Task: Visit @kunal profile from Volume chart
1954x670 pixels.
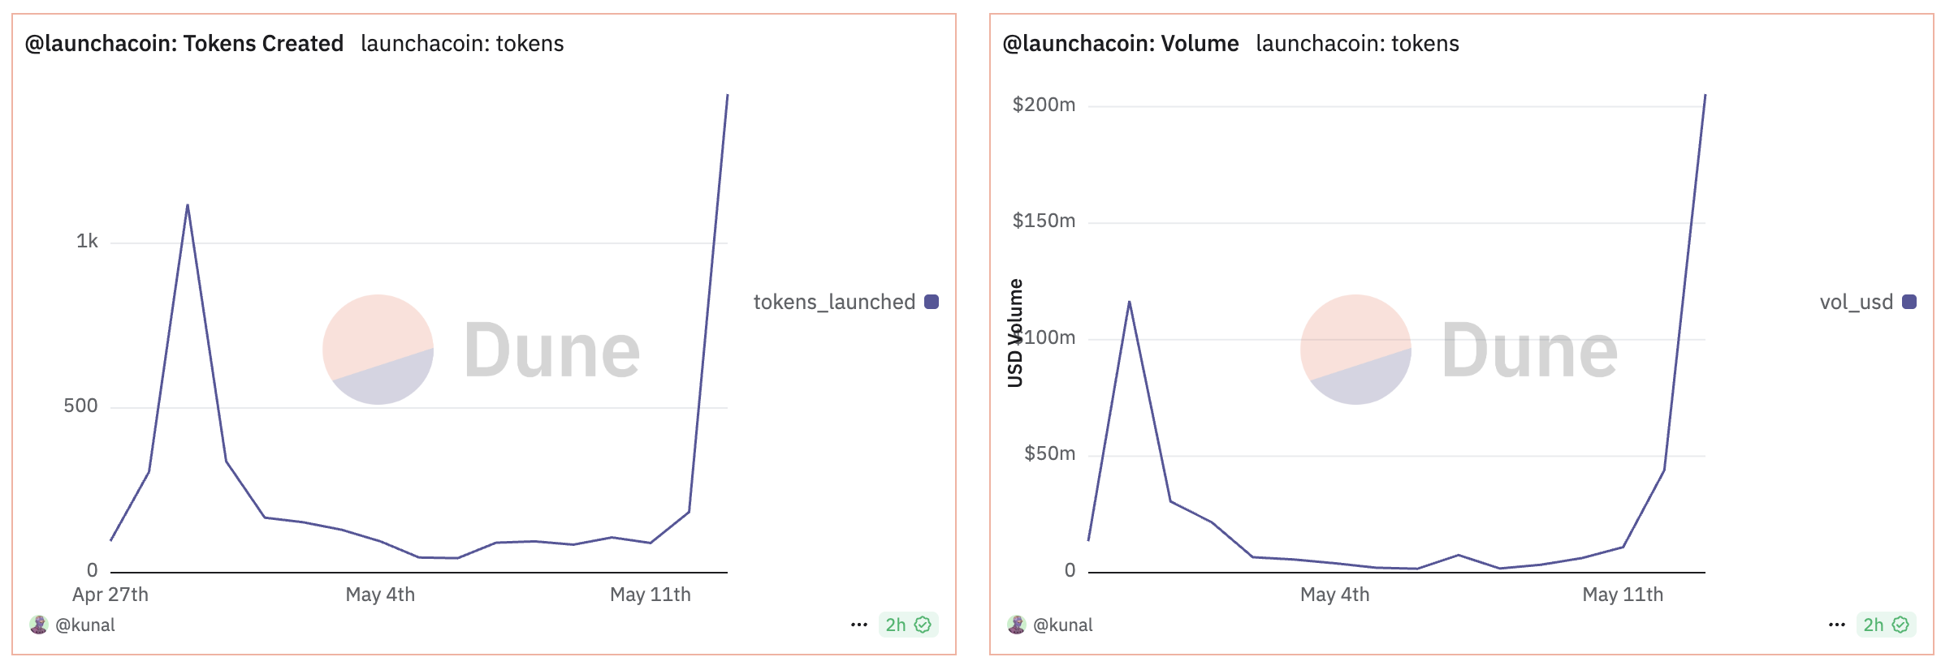Action: (1063, 625)
